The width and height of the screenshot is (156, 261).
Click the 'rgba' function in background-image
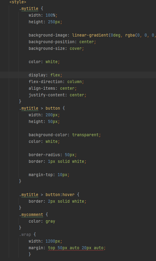(x=130, y=35)
